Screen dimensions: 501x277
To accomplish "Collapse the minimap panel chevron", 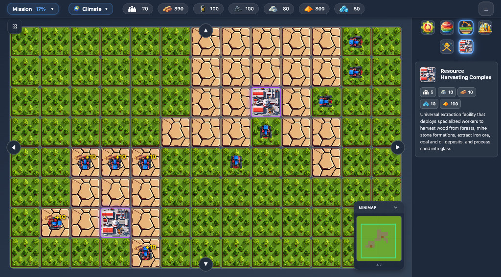I will coord(396,208).
